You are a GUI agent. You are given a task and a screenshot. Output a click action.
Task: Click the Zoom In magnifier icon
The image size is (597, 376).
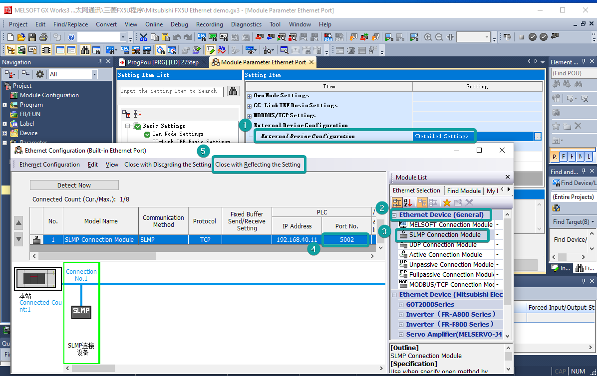(428, 37)
